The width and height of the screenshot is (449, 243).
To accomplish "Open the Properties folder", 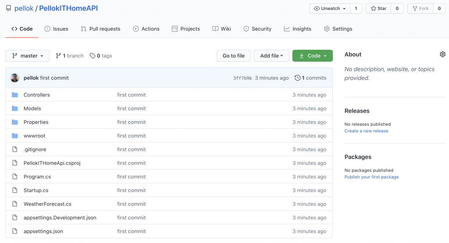I will (x=36, y=122).
